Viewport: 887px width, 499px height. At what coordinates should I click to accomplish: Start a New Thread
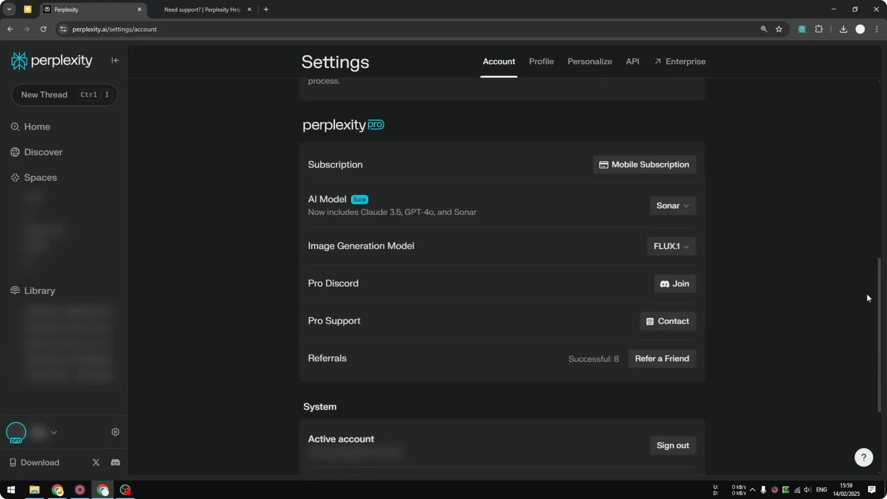click(x=64, y=95)
